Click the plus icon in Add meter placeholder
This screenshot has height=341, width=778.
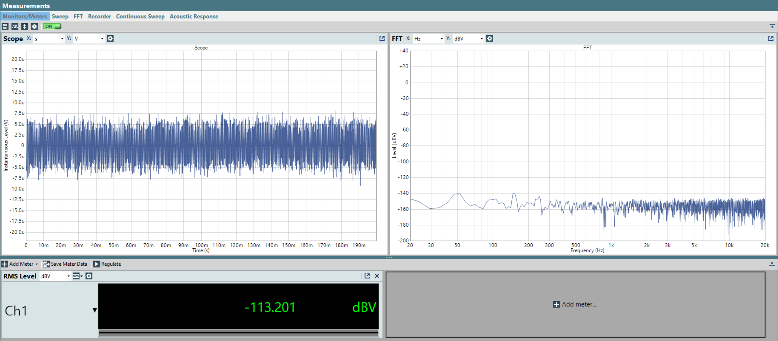(556, 304)
